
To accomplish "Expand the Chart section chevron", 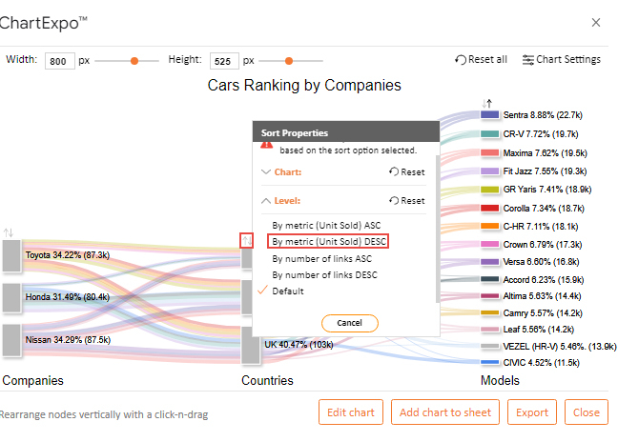I will point(266,172).
